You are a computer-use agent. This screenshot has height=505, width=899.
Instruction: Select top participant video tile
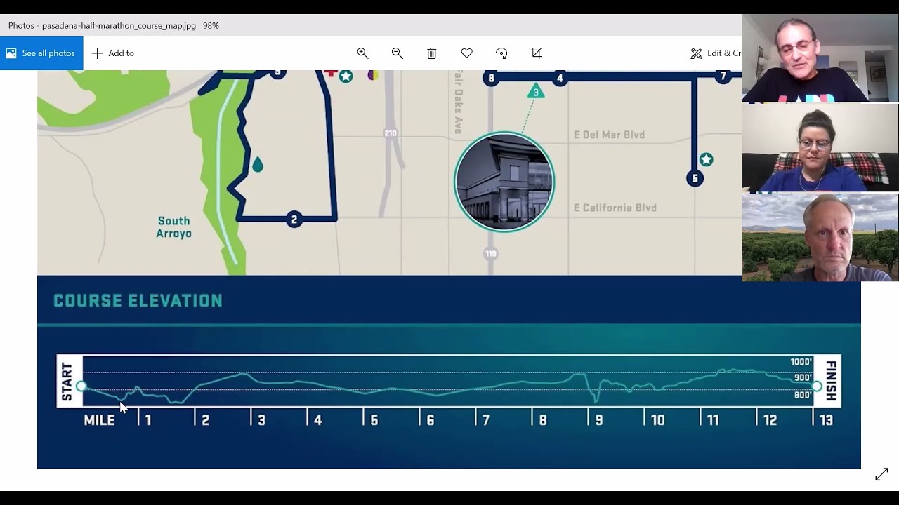tap(820, 58)
